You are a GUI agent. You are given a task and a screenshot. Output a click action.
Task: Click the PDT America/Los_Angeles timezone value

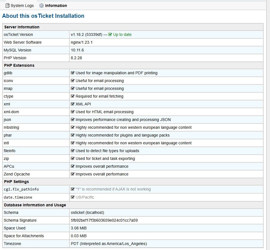coord(109,244)
